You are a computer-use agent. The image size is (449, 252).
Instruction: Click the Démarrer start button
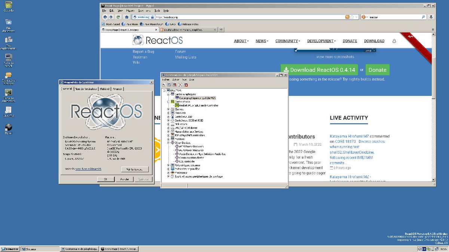click(x=10, y=249)
